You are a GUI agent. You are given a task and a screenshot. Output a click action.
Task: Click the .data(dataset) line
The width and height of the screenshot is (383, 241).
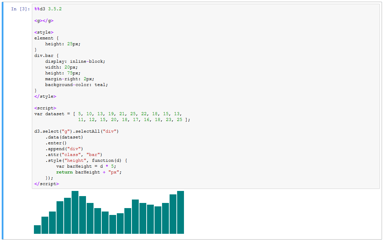tap(64, 137)
